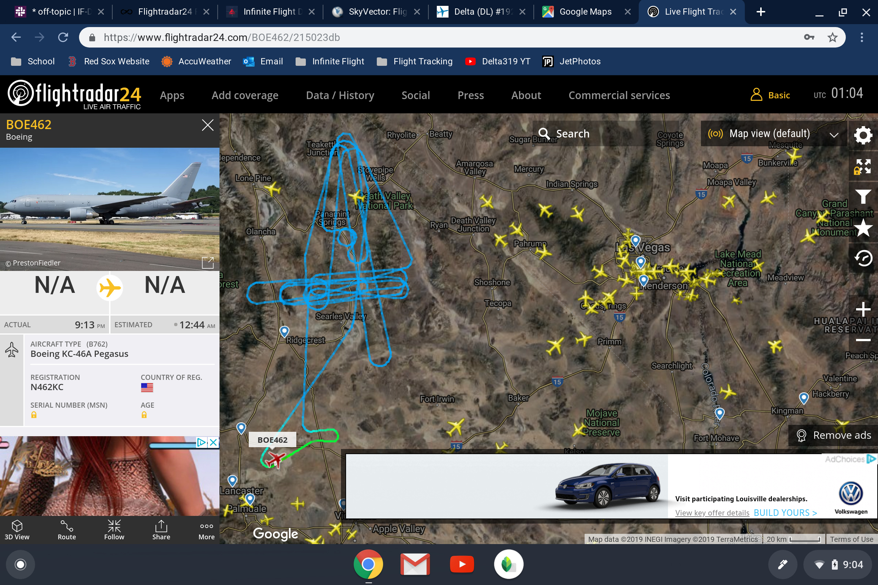Switch to the Google Maps tab
Image resolution: width=878 pixels, height=585 pixels.
585,12
